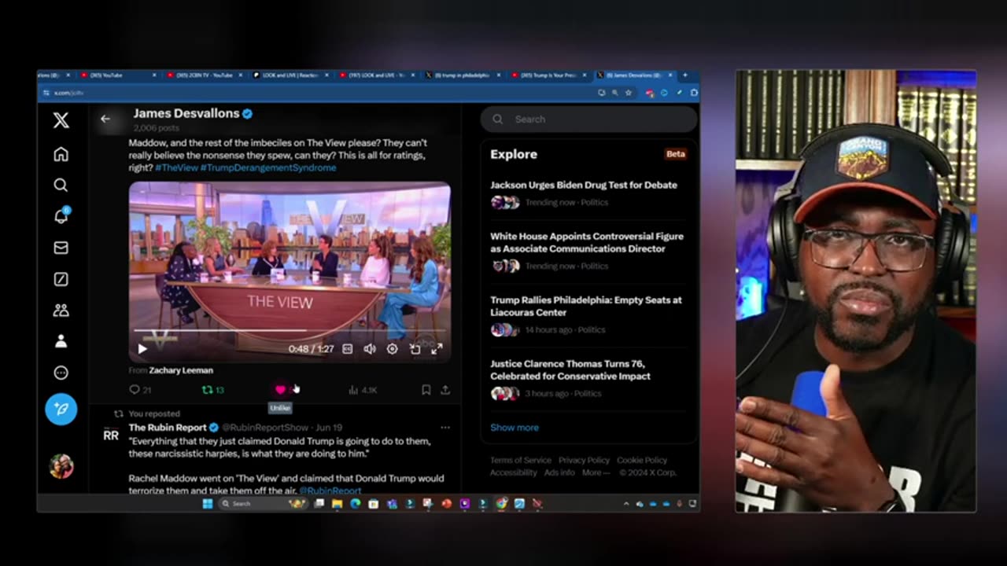Open Privacy Policy footer link
The width and height of the screenshot is (1007, 566).
[x=584, y=461]
